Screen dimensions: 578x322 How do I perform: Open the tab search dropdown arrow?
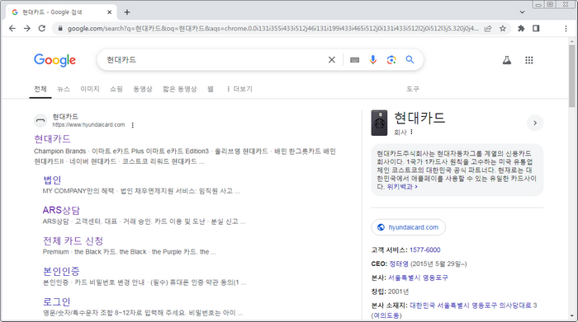tap(522, 12)
